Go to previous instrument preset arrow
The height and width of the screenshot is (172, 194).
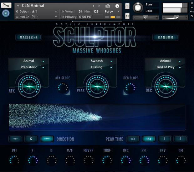(94, 6)
